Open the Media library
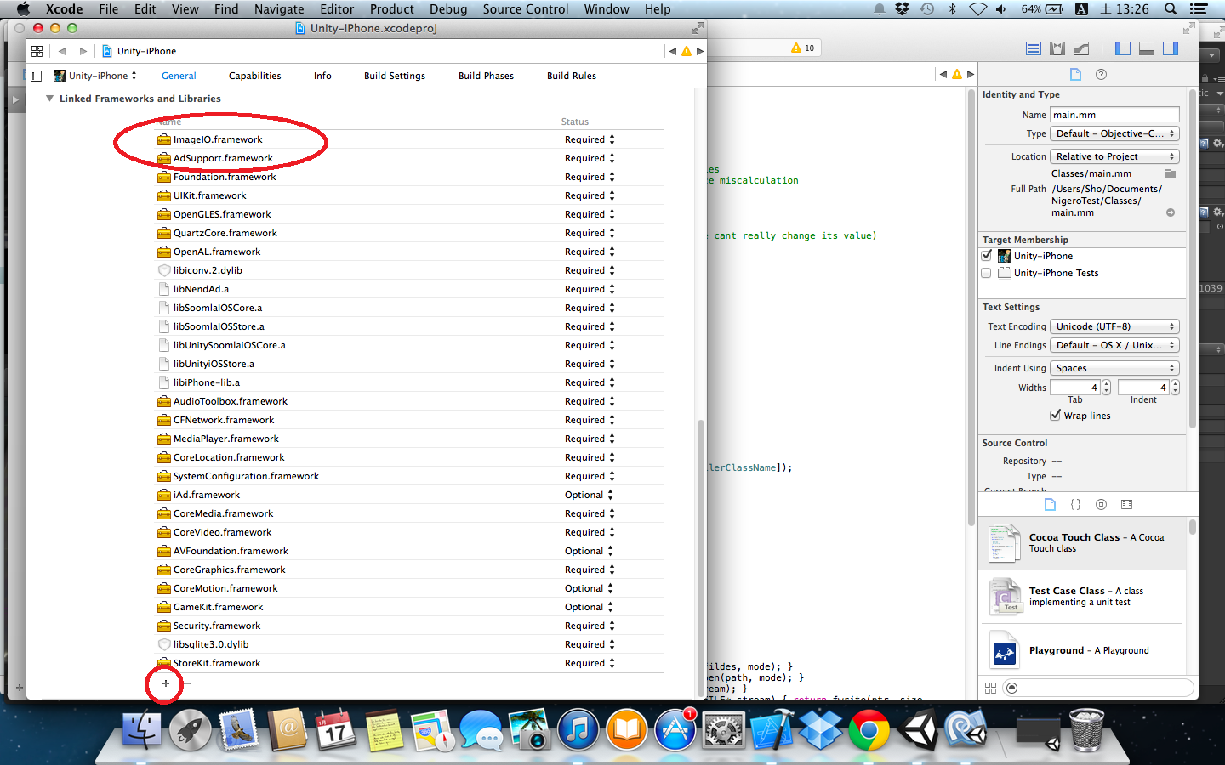Screen dimensions: 1225x765 [x=1126, y=505]
